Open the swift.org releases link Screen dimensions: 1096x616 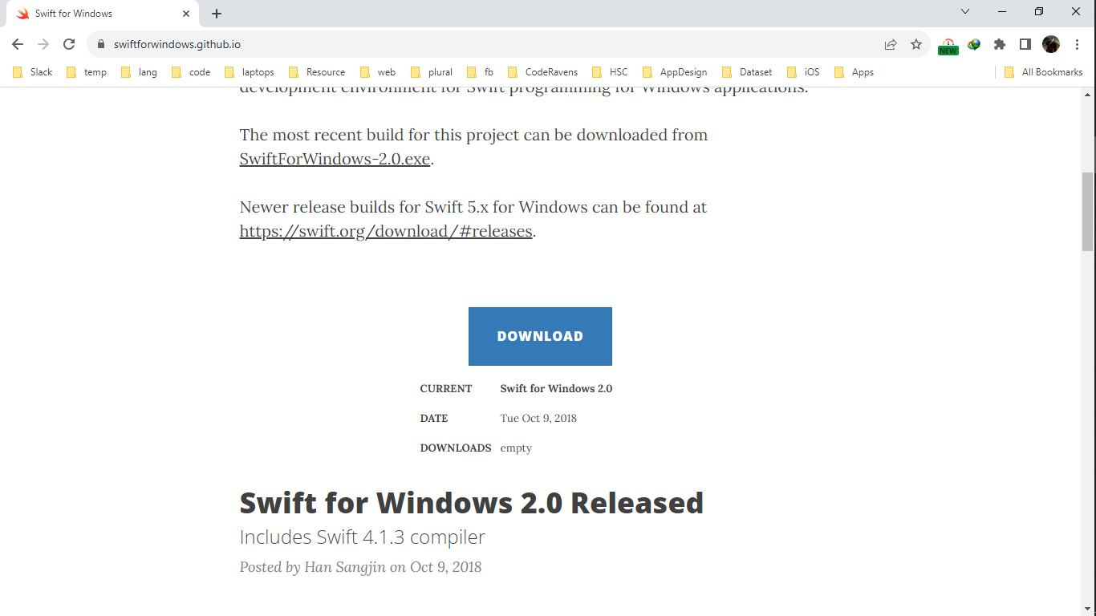click(x=386, y=231)
